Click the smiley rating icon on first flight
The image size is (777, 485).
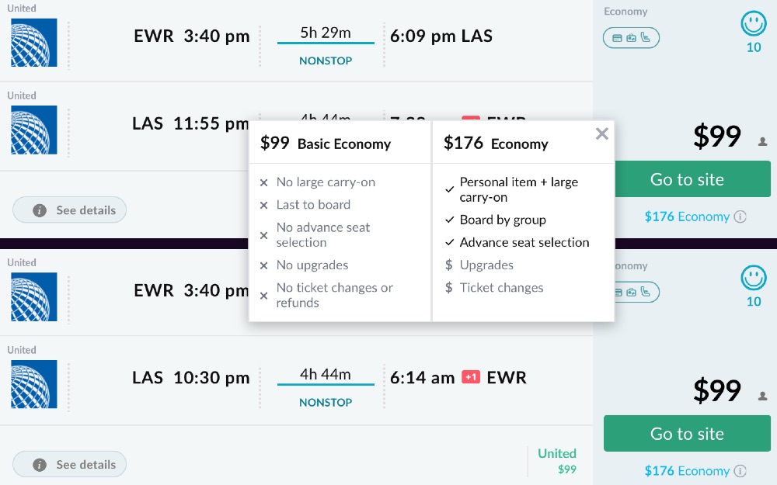tap(753, 25)
